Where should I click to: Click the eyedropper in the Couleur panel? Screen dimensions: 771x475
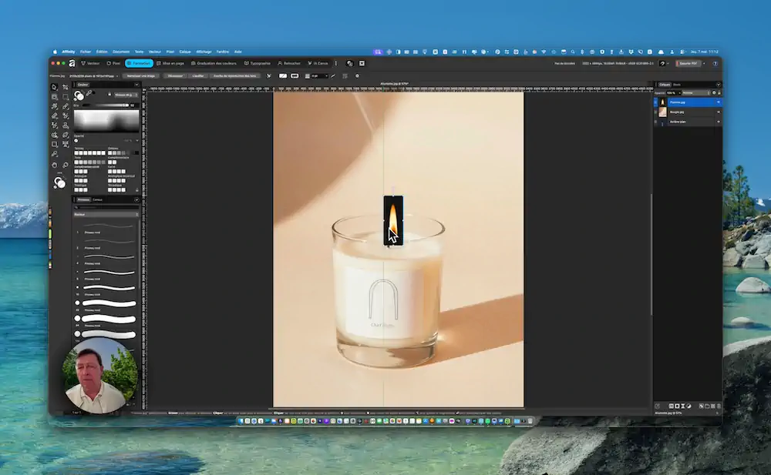pyautogui.click(x=89, y=93)
